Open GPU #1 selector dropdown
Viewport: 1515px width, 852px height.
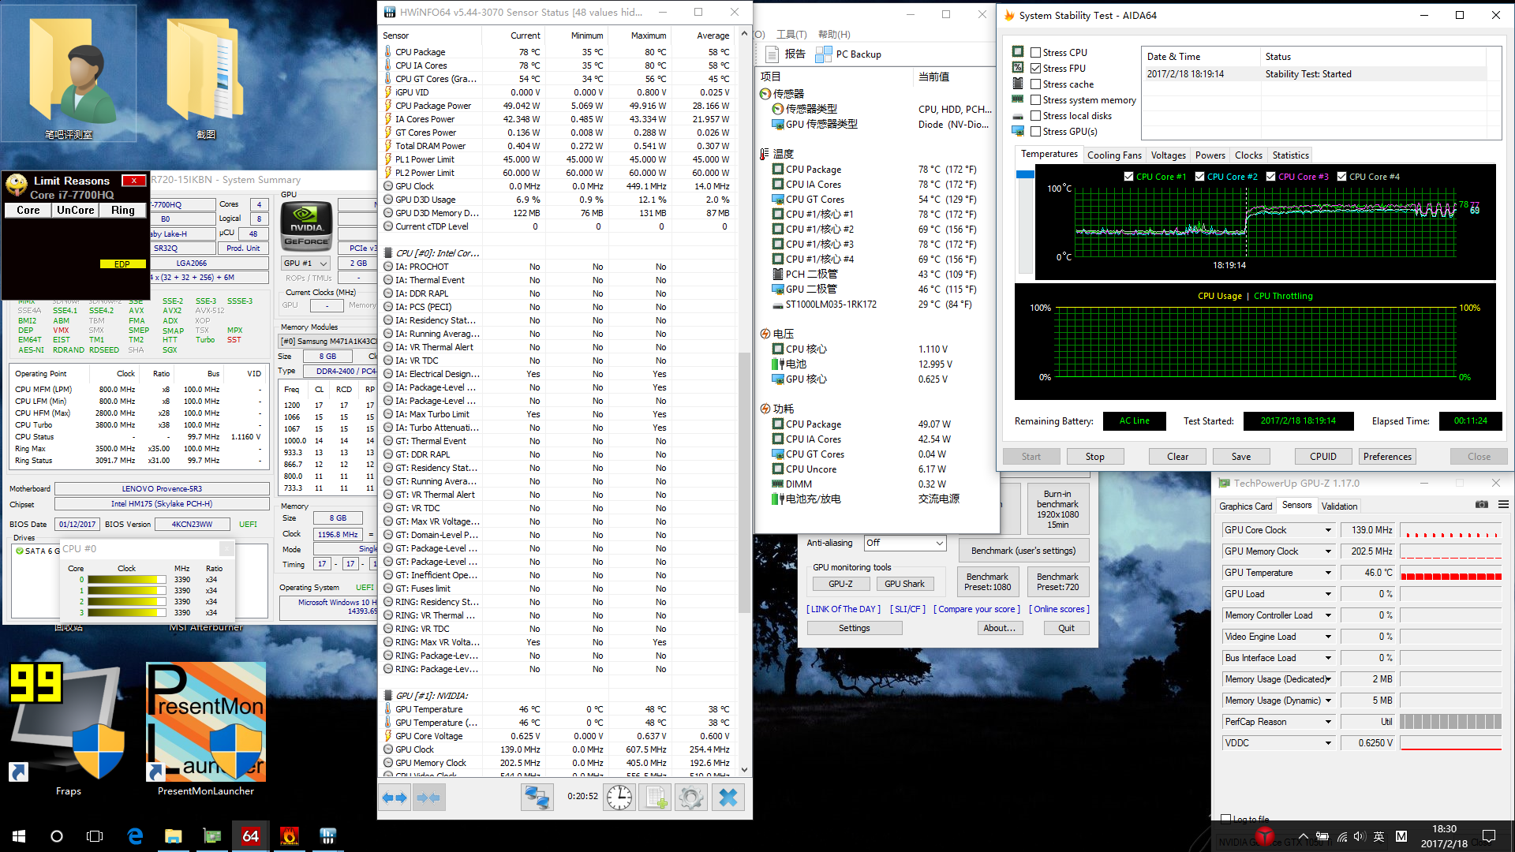point(305,263)
